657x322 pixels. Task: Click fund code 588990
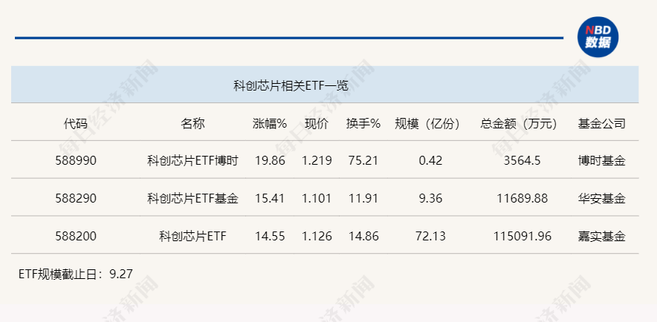tap(76, 161)
